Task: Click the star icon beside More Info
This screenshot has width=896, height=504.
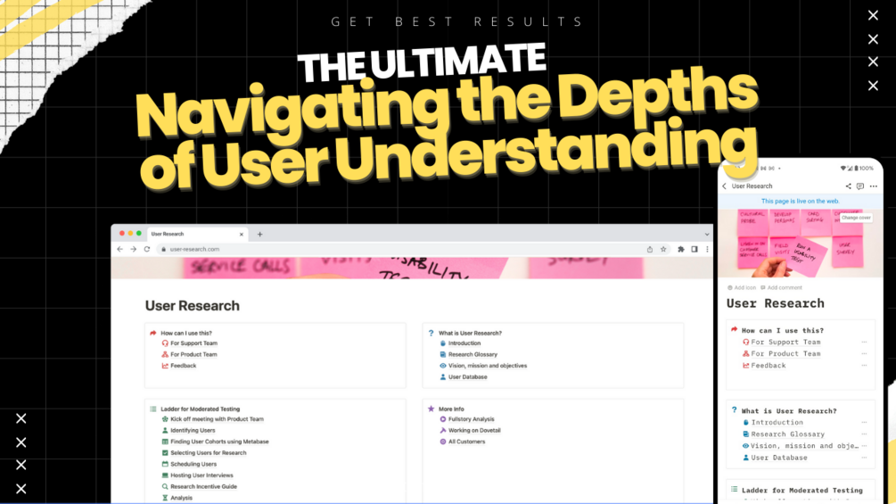Action: [x=431, y=409]
